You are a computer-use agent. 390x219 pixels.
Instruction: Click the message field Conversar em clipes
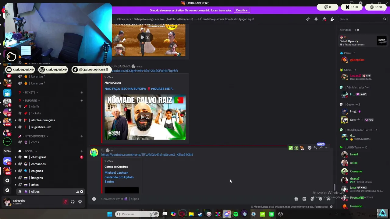coord(195,199)
